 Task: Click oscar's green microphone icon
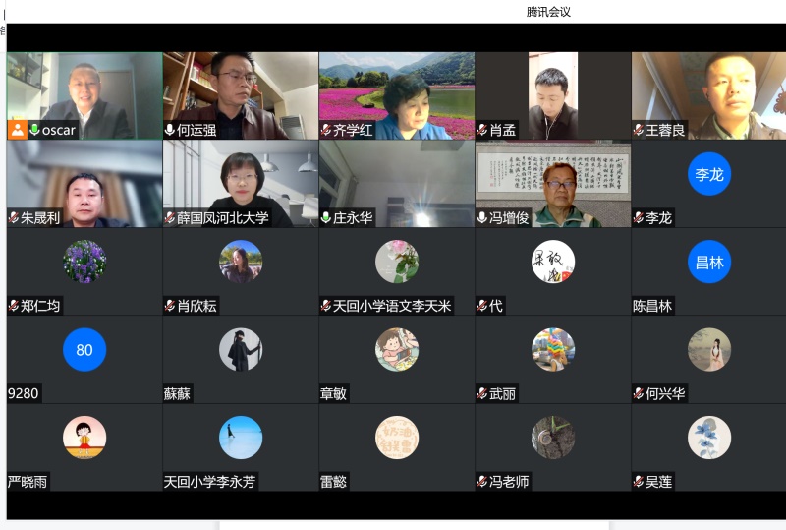[x=34, y=130]
